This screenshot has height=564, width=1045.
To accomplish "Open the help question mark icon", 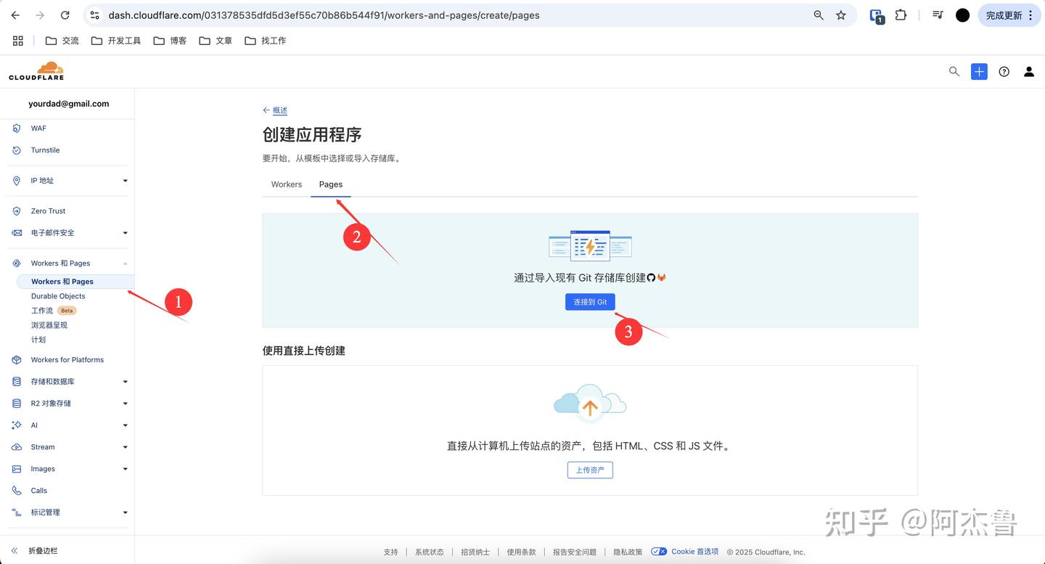I will tap(1004, 71).
